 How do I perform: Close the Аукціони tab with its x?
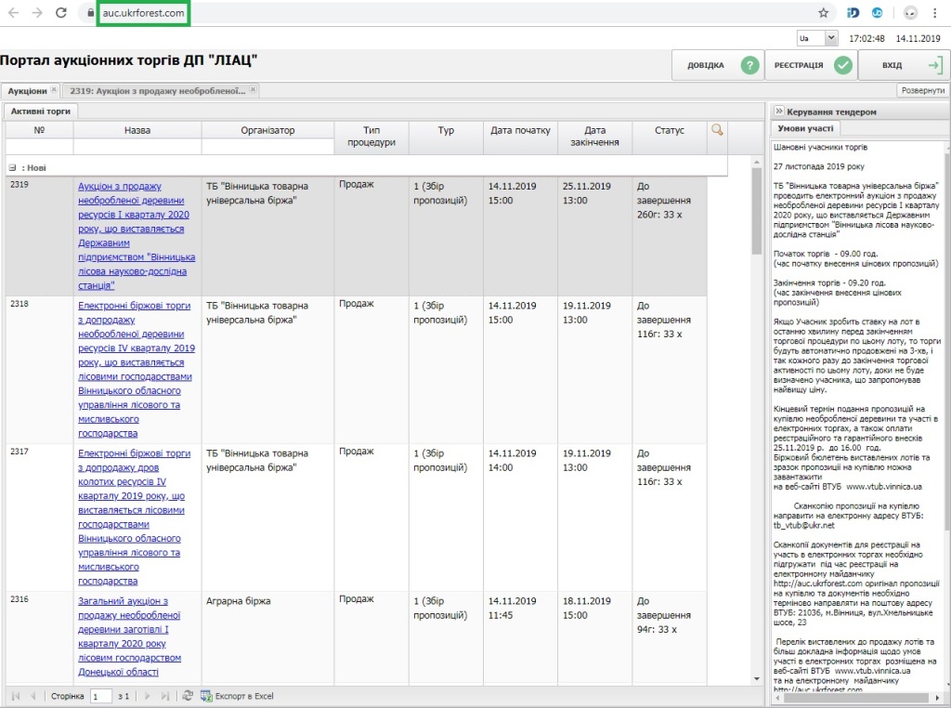click(54, 90)
